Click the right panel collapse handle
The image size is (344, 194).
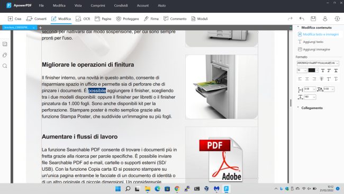[291, 103]
